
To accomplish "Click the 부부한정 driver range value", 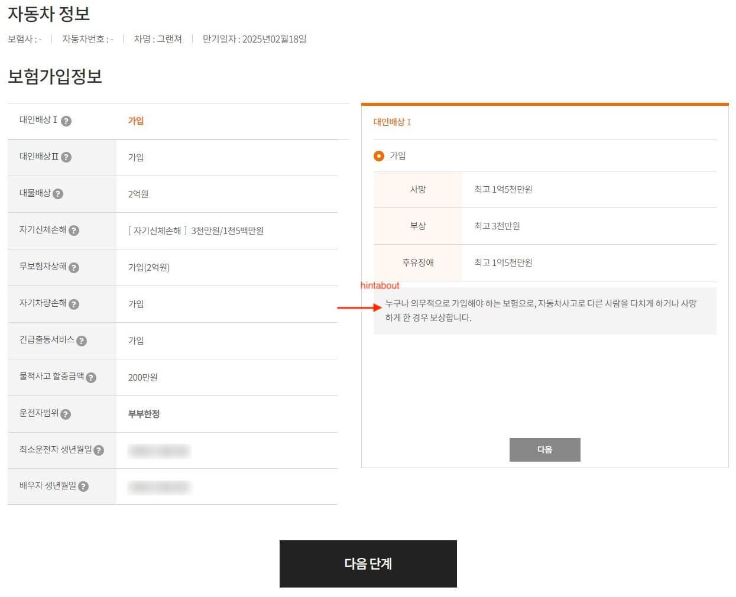I will [x=144, y=414].
